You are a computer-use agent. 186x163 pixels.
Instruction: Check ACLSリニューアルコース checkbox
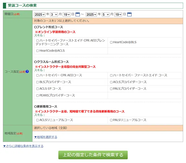click(x=38, y=120)
